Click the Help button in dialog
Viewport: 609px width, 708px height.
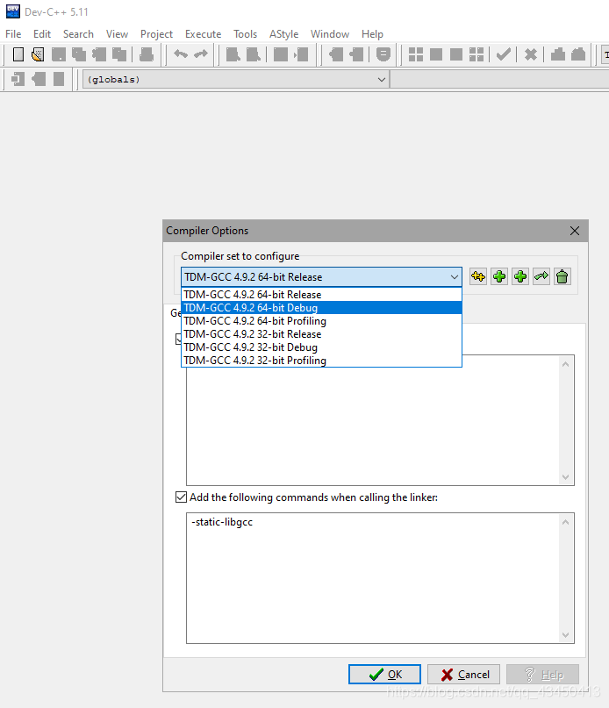[542, 674]
